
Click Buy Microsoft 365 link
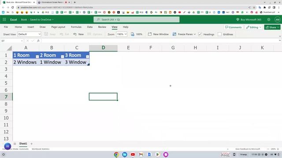[x=249, y=19]
